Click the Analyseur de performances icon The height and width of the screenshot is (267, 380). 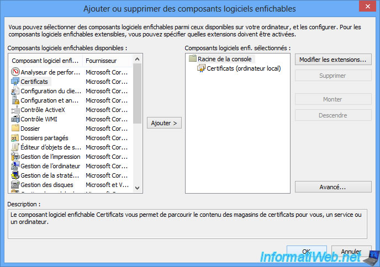15,72
